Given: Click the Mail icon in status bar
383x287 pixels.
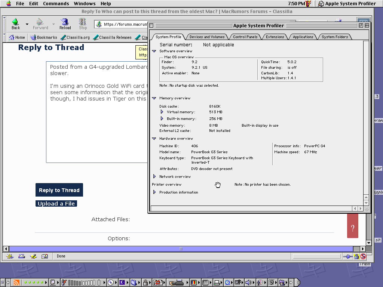Looking at the screenshot, I should 21,256.
